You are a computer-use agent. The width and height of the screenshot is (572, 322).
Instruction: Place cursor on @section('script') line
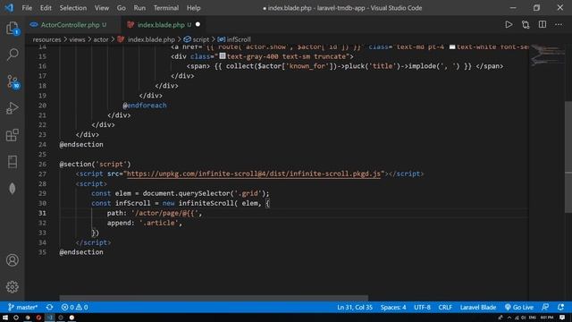95,164
